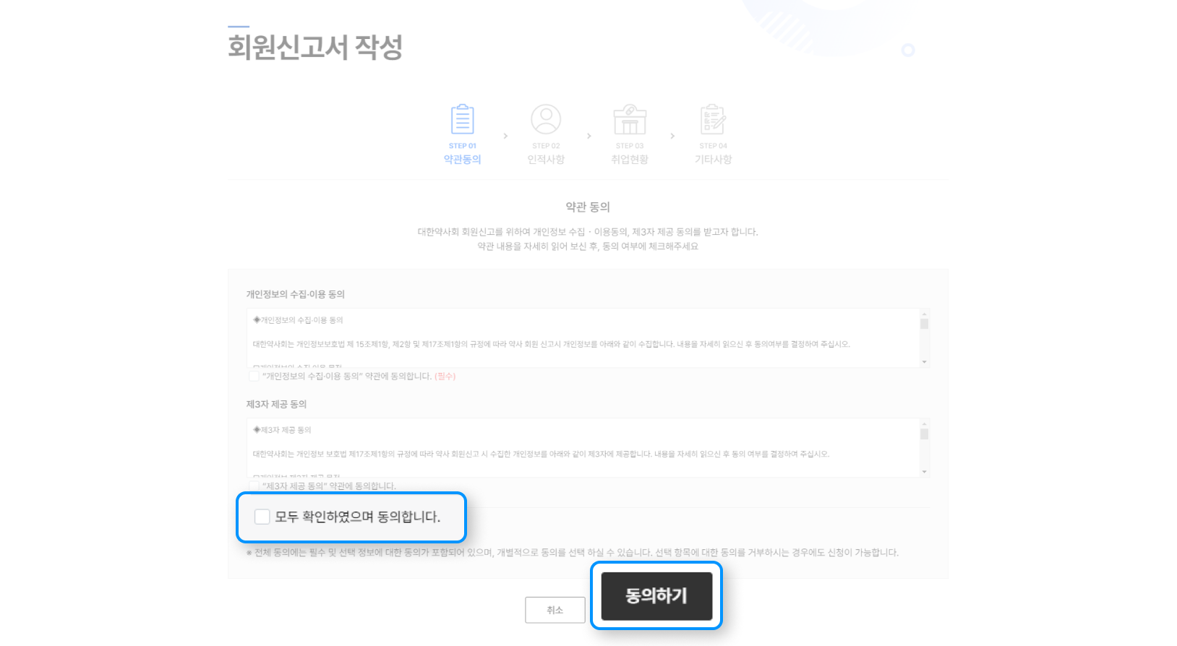Click the STEP 02 person profile icon
This screenshot has height=646, width=1177.
tap(546, 119)
